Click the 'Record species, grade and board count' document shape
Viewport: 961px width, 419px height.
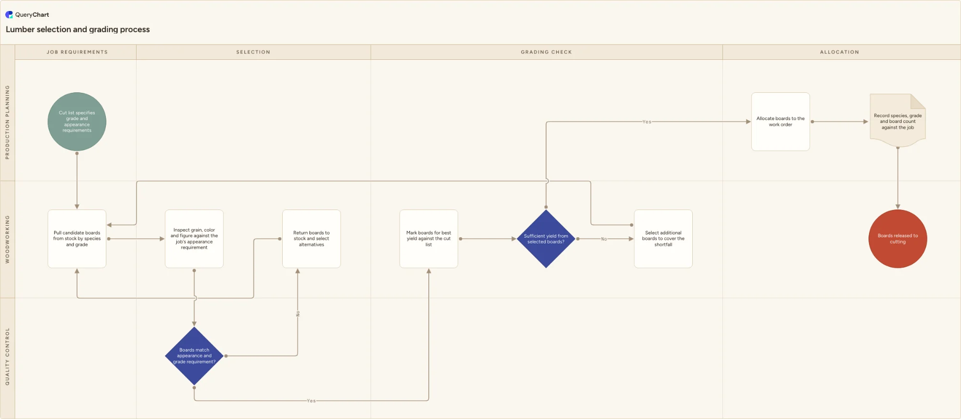[898, 121]
